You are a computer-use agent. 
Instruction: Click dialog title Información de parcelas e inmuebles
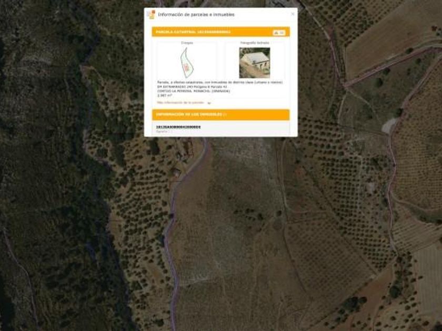pos(196,15)
